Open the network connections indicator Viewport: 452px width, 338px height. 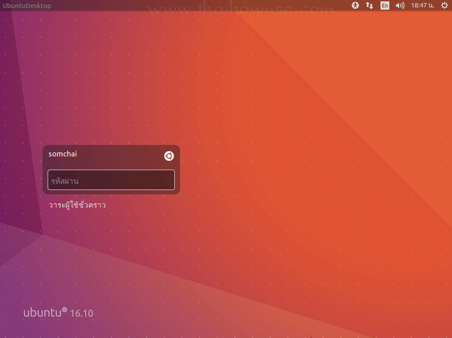tap(369, 5)
